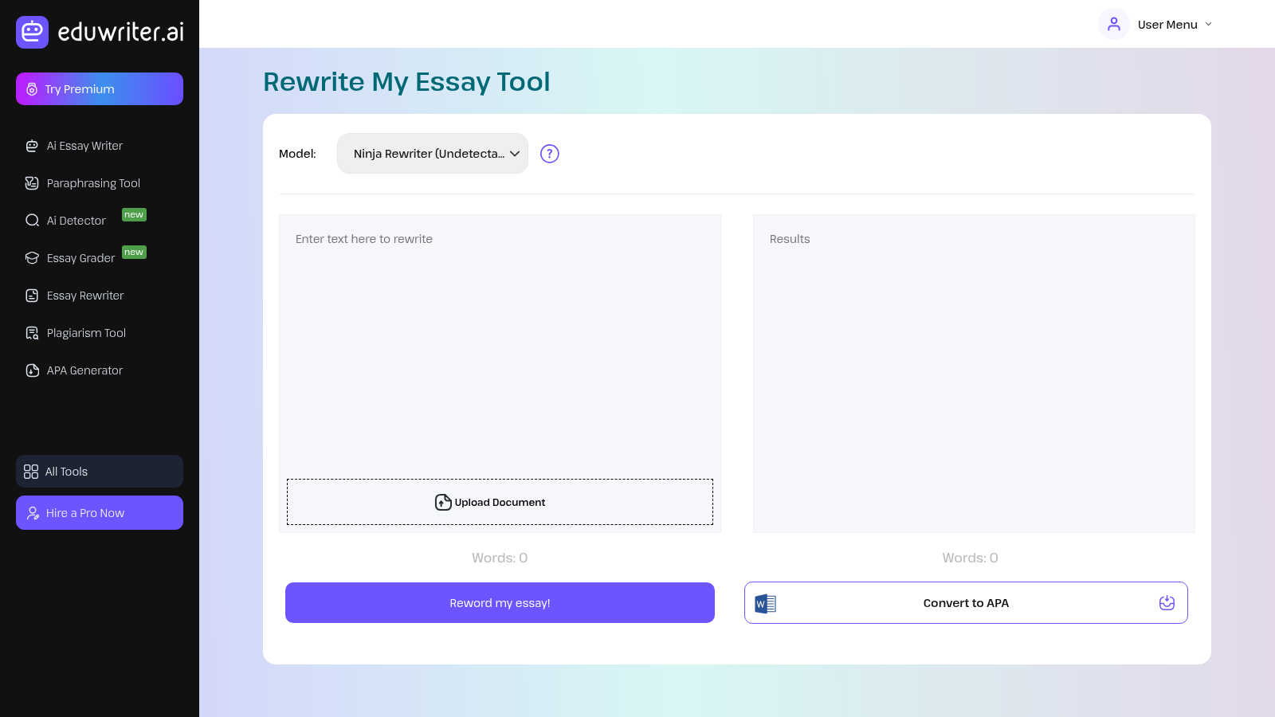Open the All Tools button
The height and width of the screenshot is (717, 1275).
pos(100,472)
